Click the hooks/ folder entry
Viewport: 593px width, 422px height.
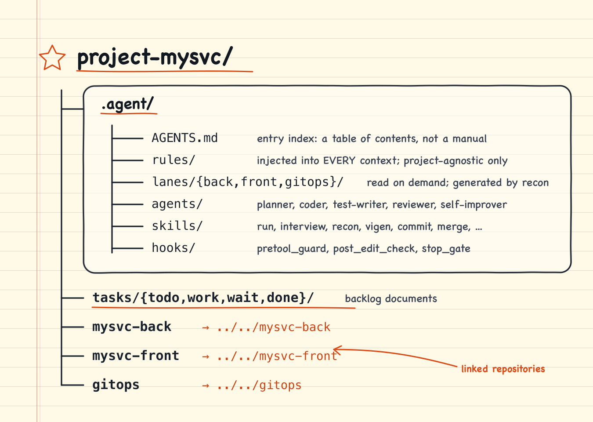coord(173,248)
